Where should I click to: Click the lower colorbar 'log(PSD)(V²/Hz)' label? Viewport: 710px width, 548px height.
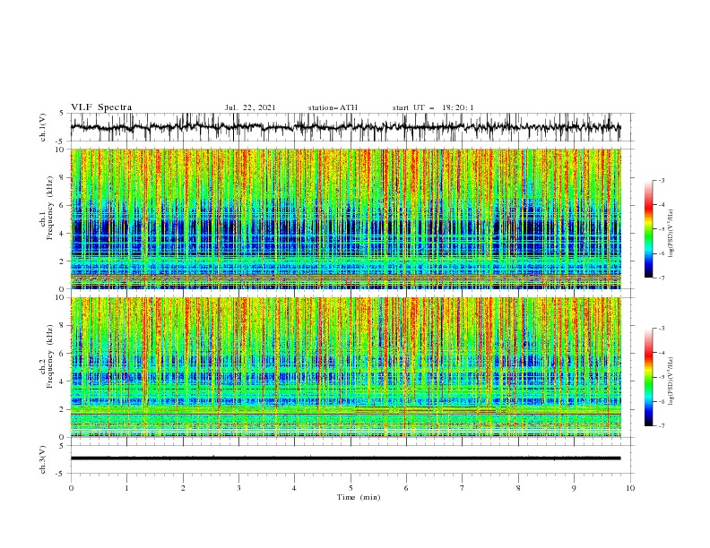671,381
